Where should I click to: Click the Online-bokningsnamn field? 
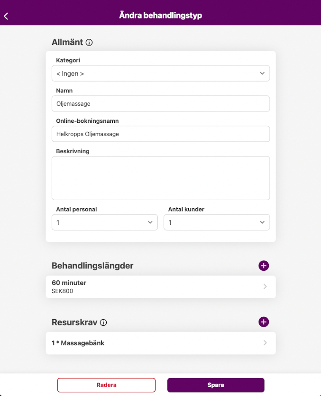coord(160,134)
